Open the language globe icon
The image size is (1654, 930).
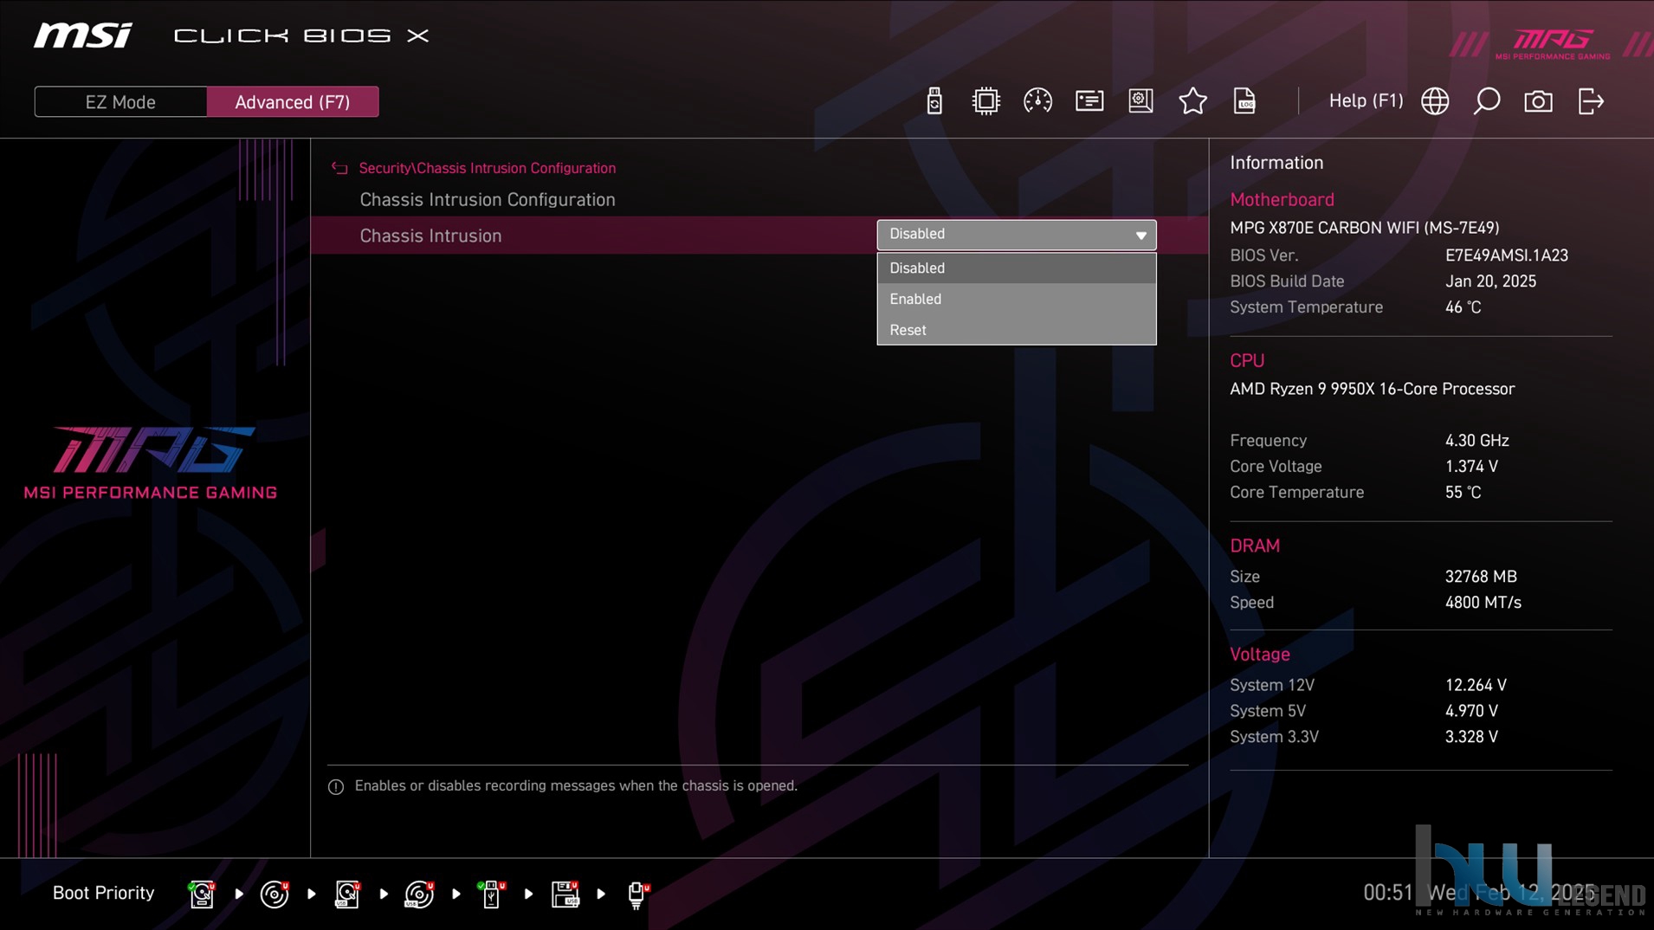pyautogui.click(x=1435, y=101)
